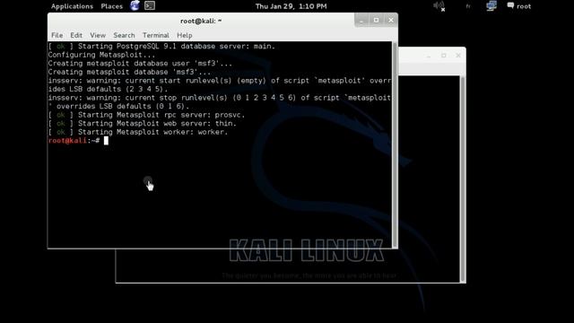
Task: Maximize the root@kali terminal window
Action: click(x=376, y=20)
